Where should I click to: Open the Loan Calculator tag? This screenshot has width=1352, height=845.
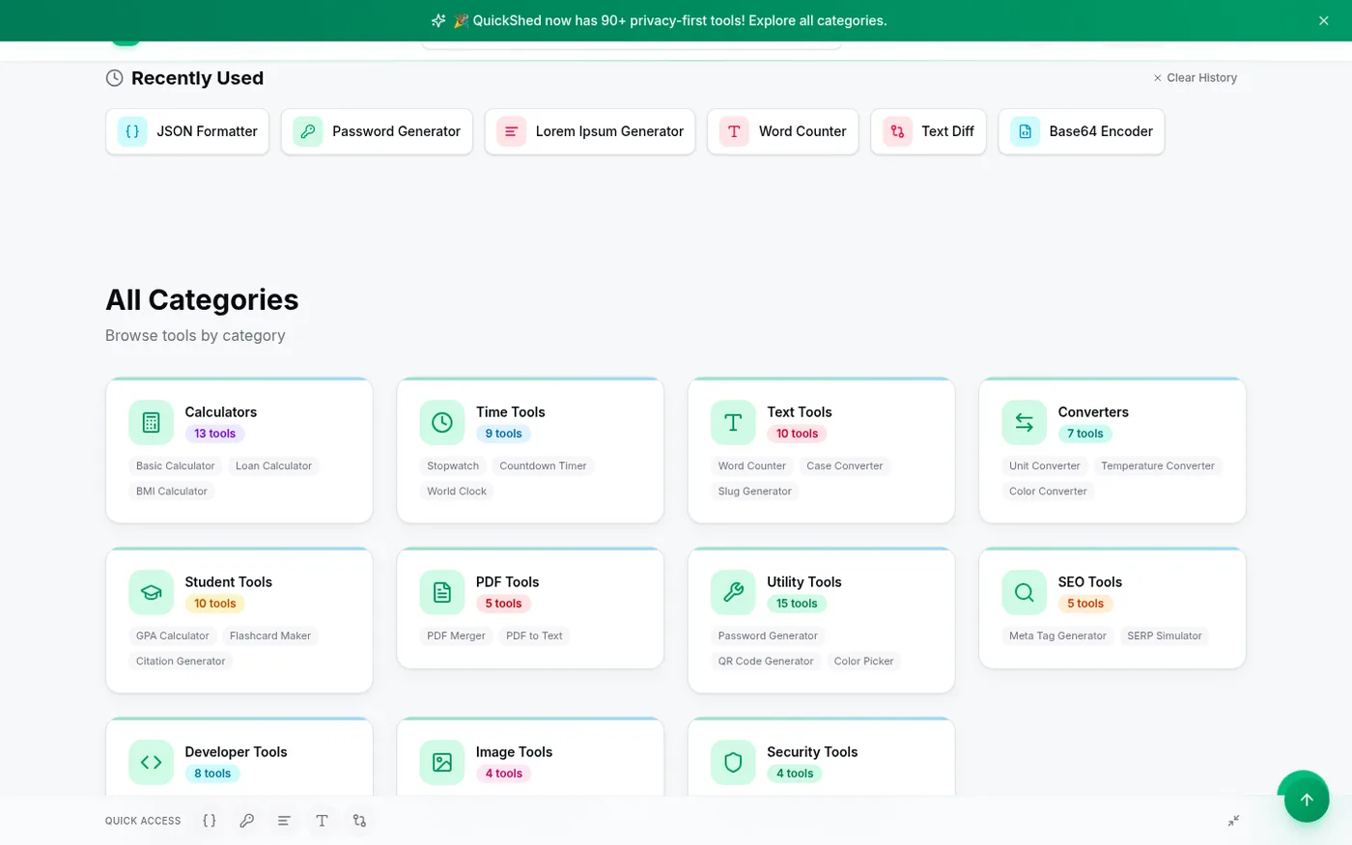point(273,465)
